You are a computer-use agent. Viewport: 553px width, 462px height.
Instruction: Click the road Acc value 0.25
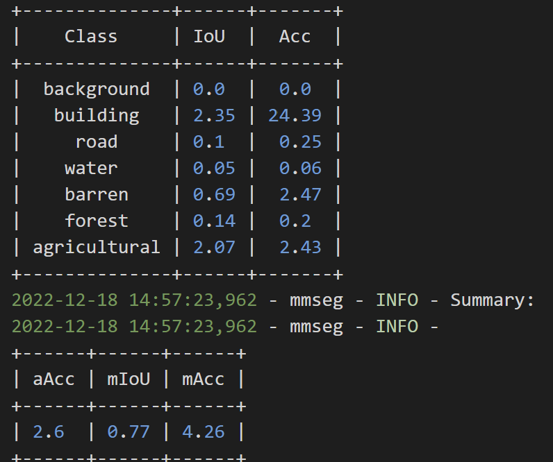(x=300, y=142)
